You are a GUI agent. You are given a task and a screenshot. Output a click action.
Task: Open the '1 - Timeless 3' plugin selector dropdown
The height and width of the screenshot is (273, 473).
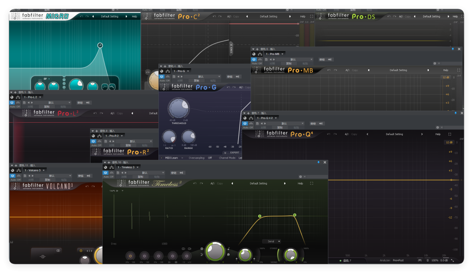coord(128,167)
